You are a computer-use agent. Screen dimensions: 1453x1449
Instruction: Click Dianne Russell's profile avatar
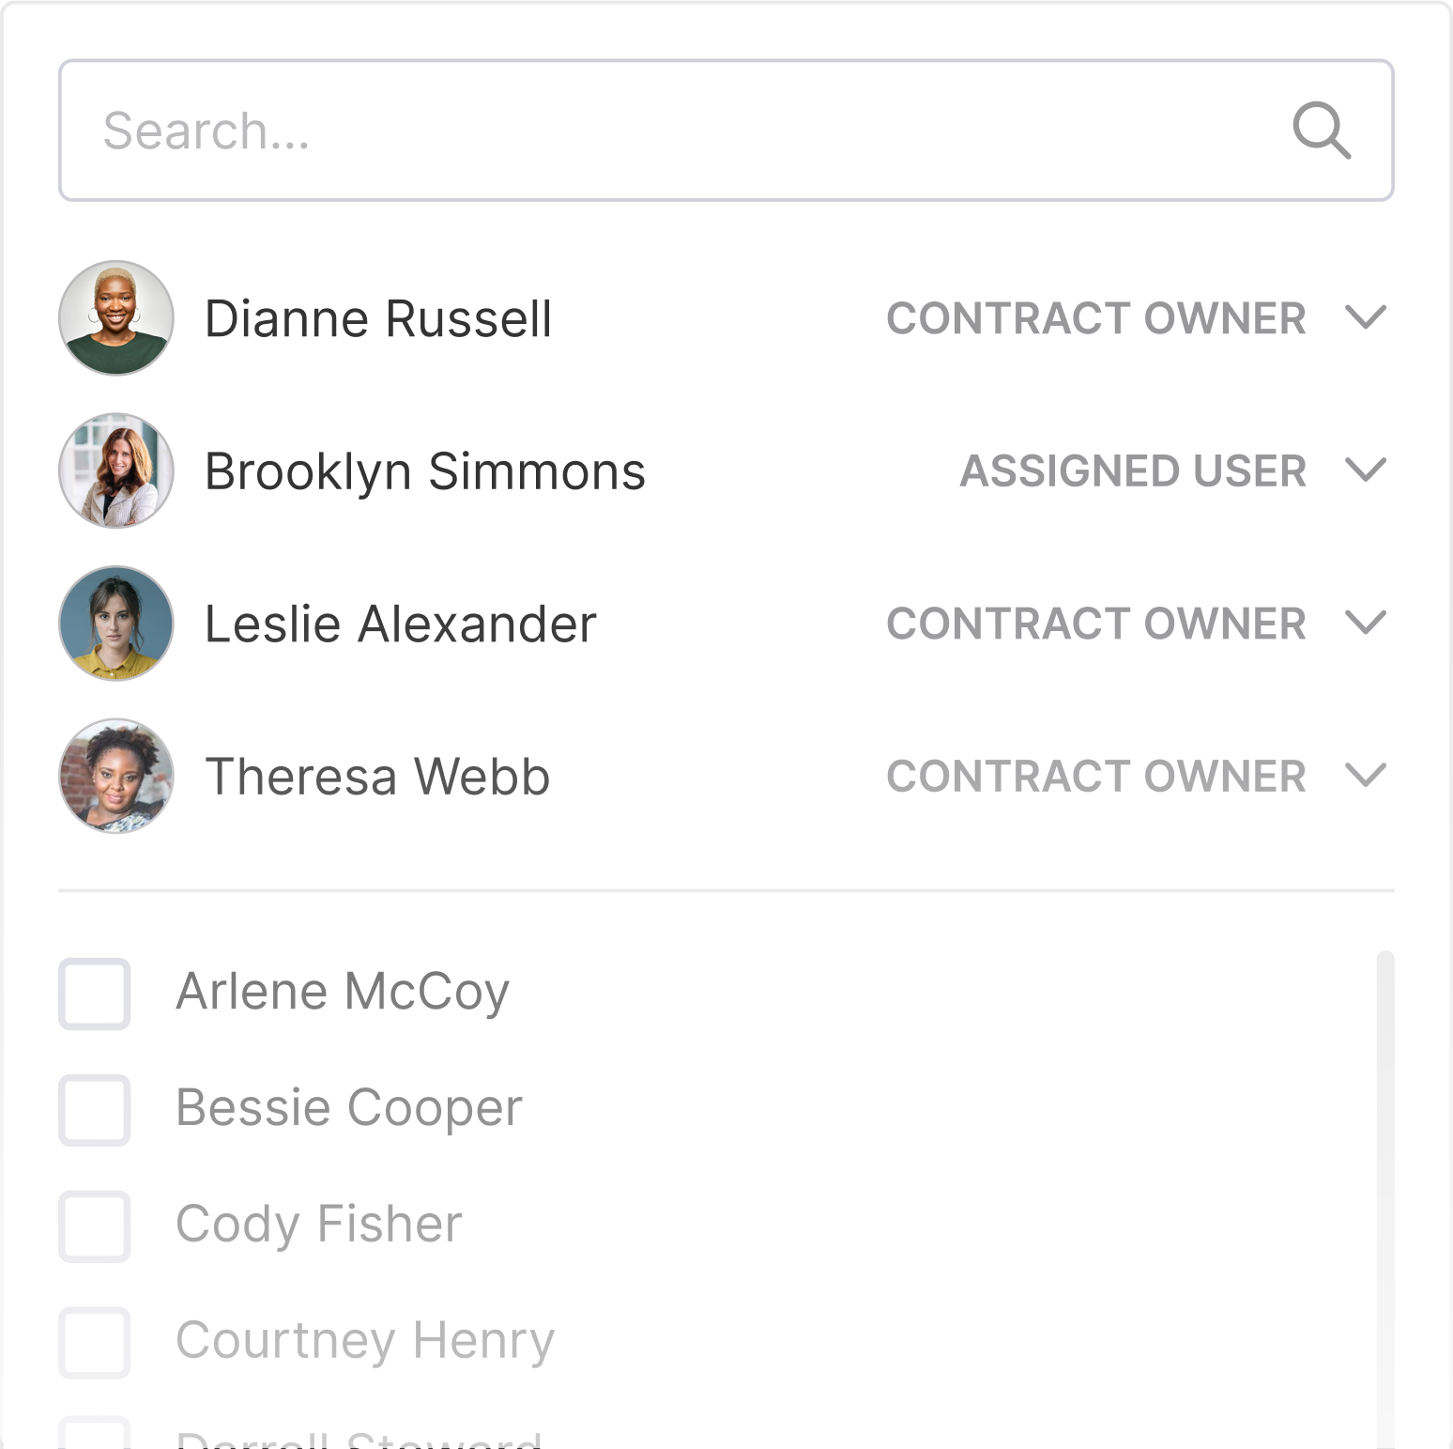pos(116,318)
